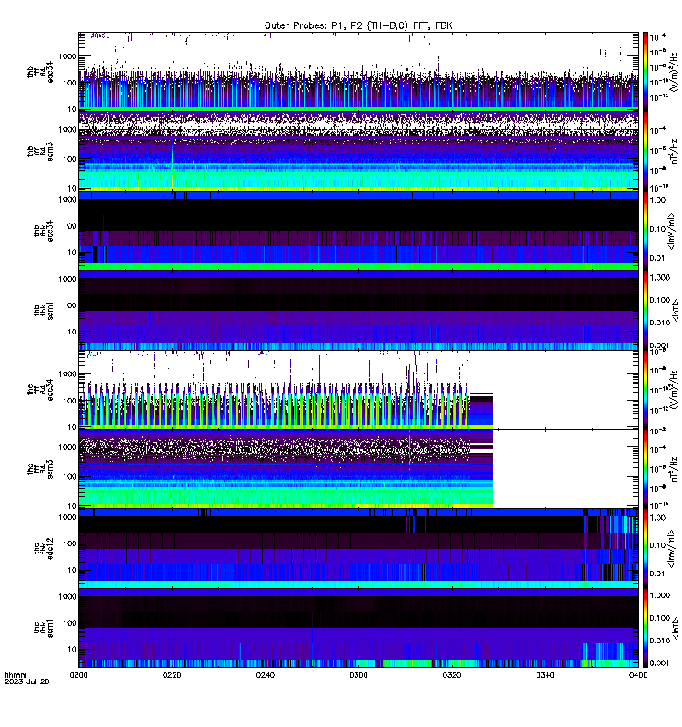682x727 pixels.
Task: Select the 'thb fff 64 scm3' panel label
Action: pos(40,152)
